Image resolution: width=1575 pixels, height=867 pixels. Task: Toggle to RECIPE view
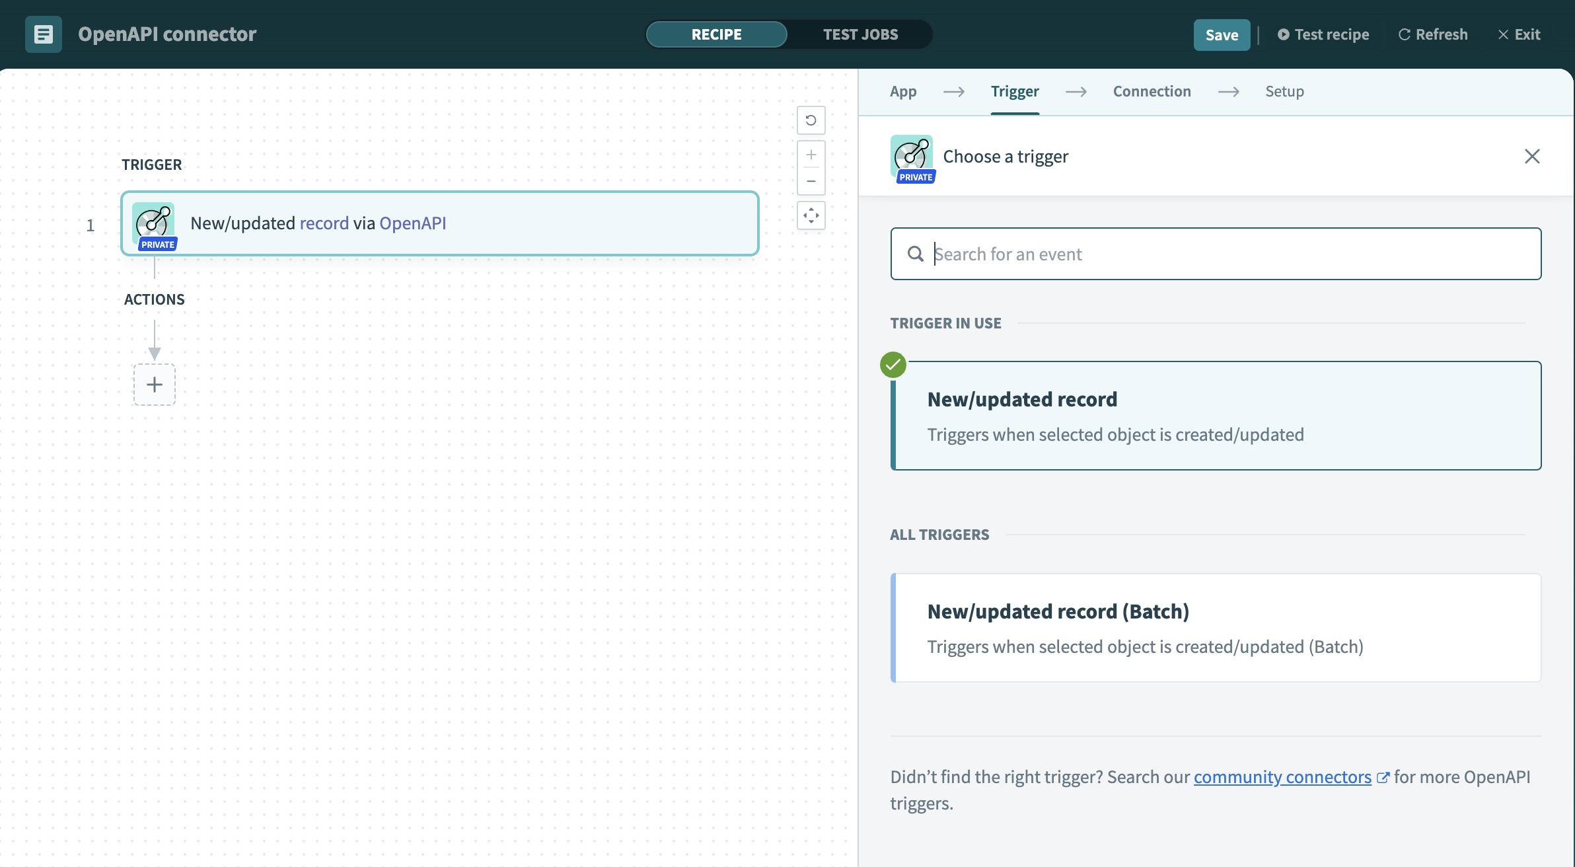pyautogui.click(x=716, y=34)
